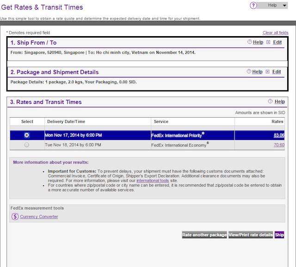Click the Clear all fields link
Image resolution: width=296 pixels, height=267 pixels.
(276, 32)
